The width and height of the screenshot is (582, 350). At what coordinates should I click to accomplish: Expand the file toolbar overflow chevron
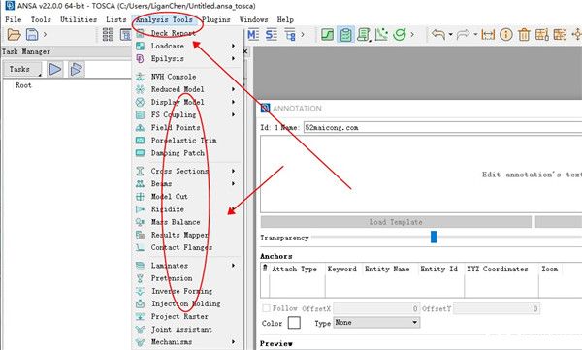tap(45, 35)
